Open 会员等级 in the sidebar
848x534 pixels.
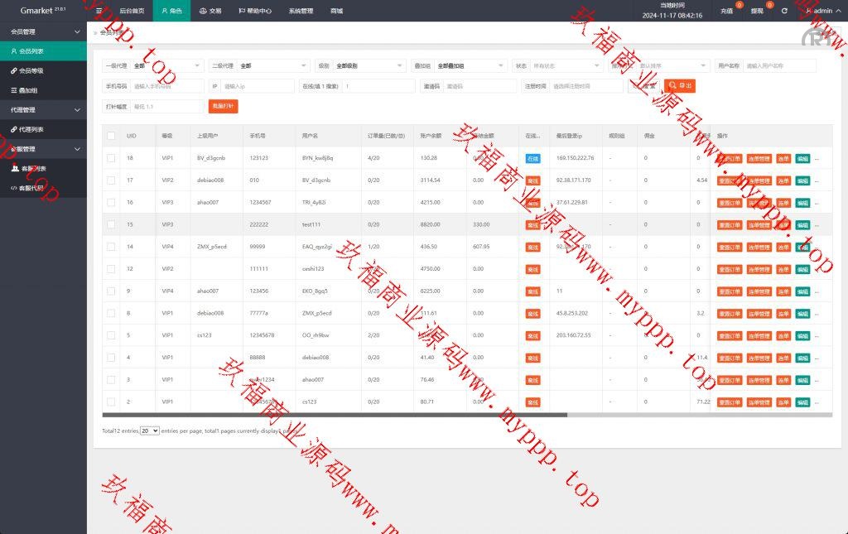click(x=31, y=70)
